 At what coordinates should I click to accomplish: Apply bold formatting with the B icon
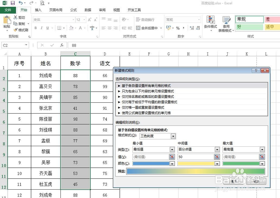click(x=36, y=28)
